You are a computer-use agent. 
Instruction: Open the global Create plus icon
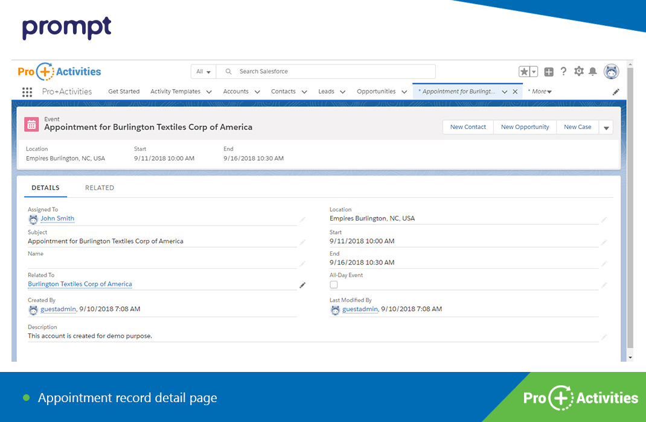[548, 71]
